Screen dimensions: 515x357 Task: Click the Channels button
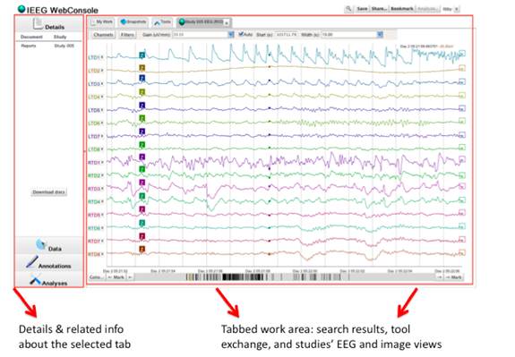(103, 35)
